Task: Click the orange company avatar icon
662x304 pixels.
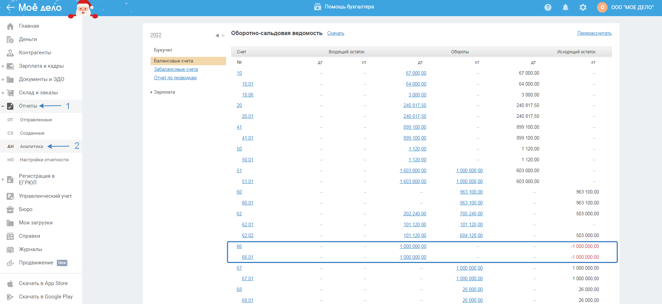Action: coord(602,7)
